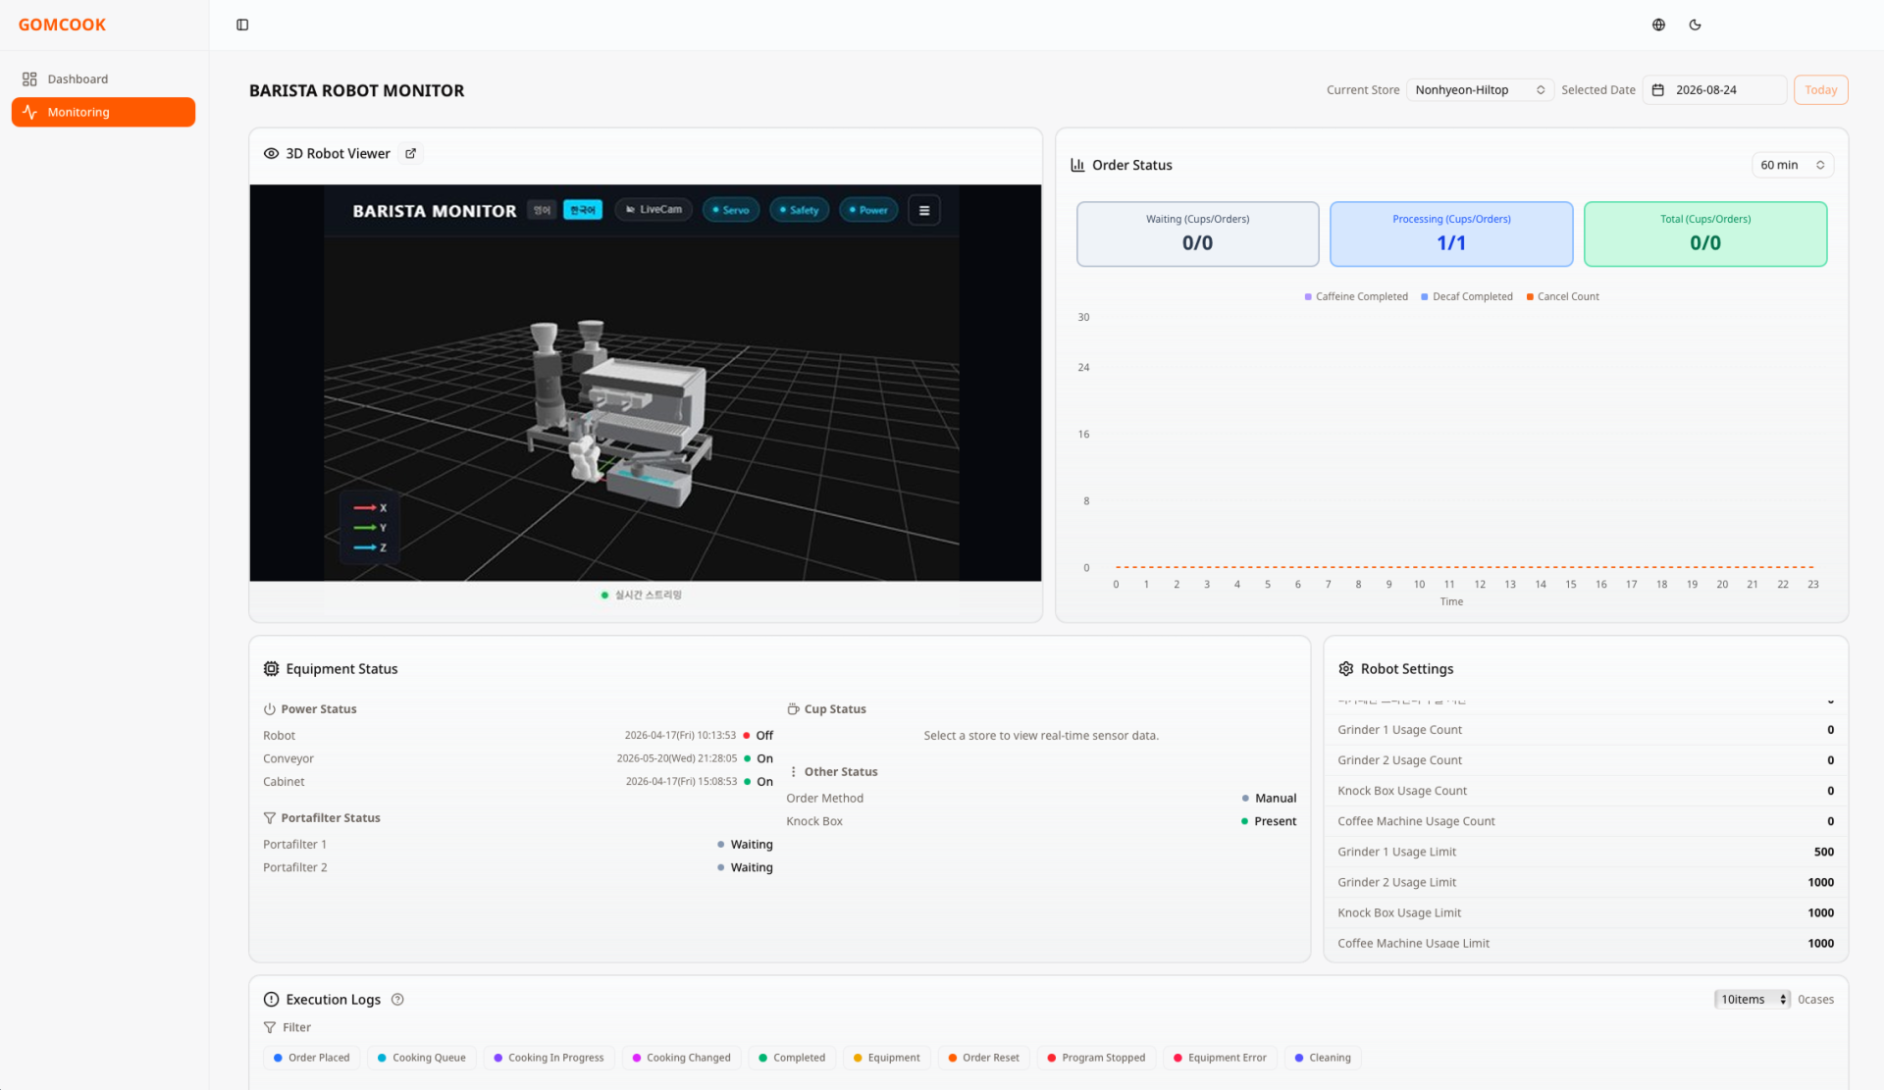Open the 10items page size dropdown
The height and width of the screenshot is (1090, 1884).
point(1753,1000)
